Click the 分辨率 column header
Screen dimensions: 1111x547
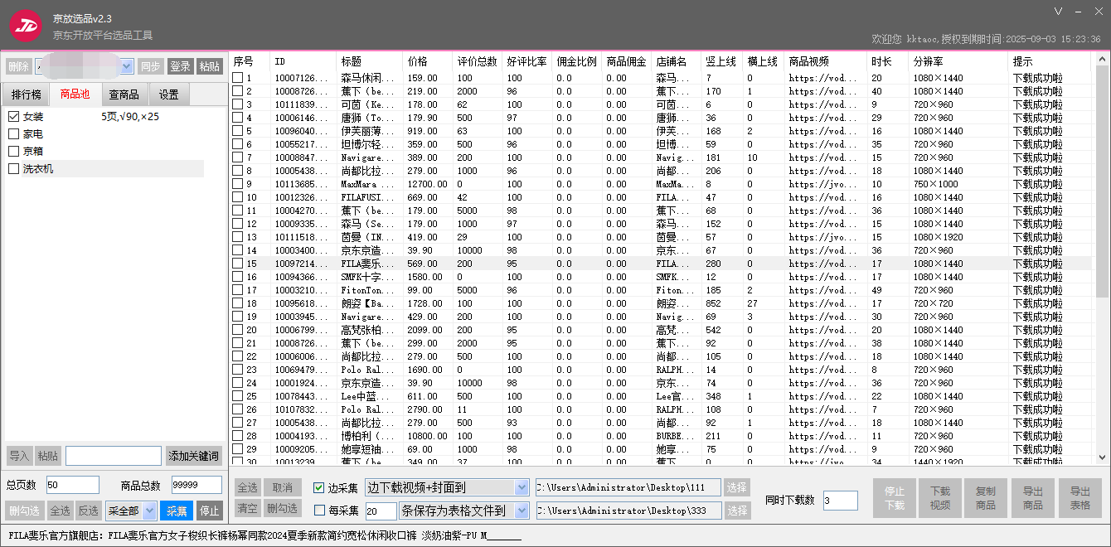(x=958, y=61)
